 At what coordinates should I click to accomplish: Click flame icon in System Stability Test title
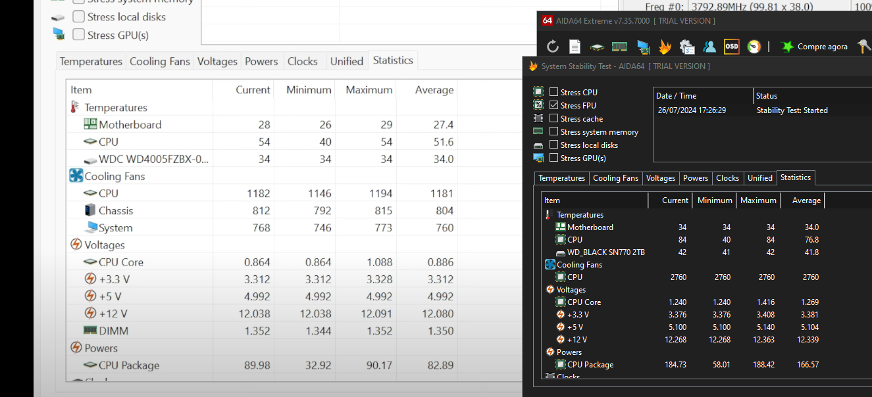click(x=533, y=66)
